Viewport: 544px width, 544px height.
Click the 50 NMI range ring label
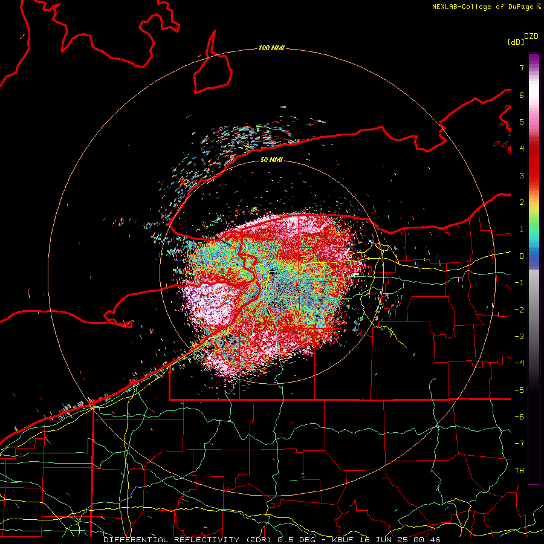[x=271, y=160]
